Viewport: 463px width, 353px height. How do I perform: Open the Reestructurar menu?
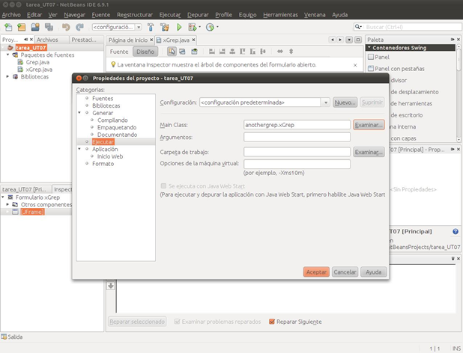135,15
